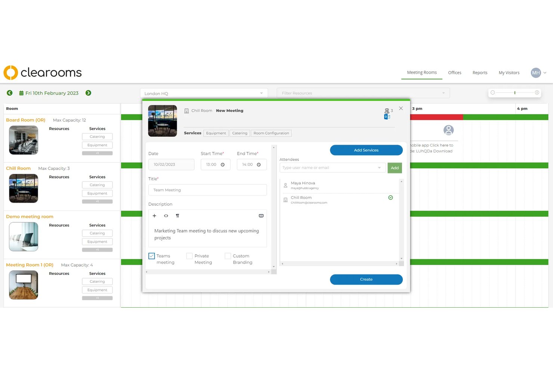Click the form panel horizontal scrollbar
553x369 pixels.
click(x=208, y=272)
